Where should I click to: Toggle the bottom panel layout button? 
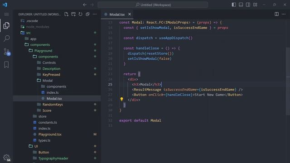click(x=241, y=5)
